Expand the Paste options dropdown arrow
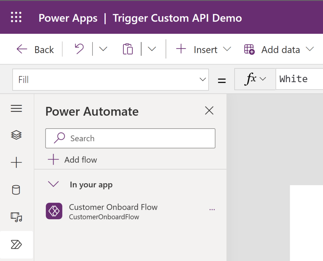Screen dimensions: 323x261 (152, 49)
